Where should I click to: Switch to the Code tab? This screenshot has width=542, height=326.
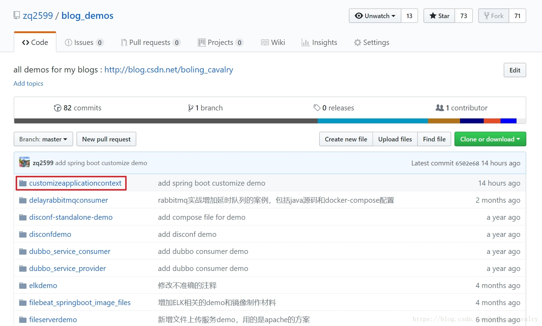pyautogui.click(x=35, y=42)
